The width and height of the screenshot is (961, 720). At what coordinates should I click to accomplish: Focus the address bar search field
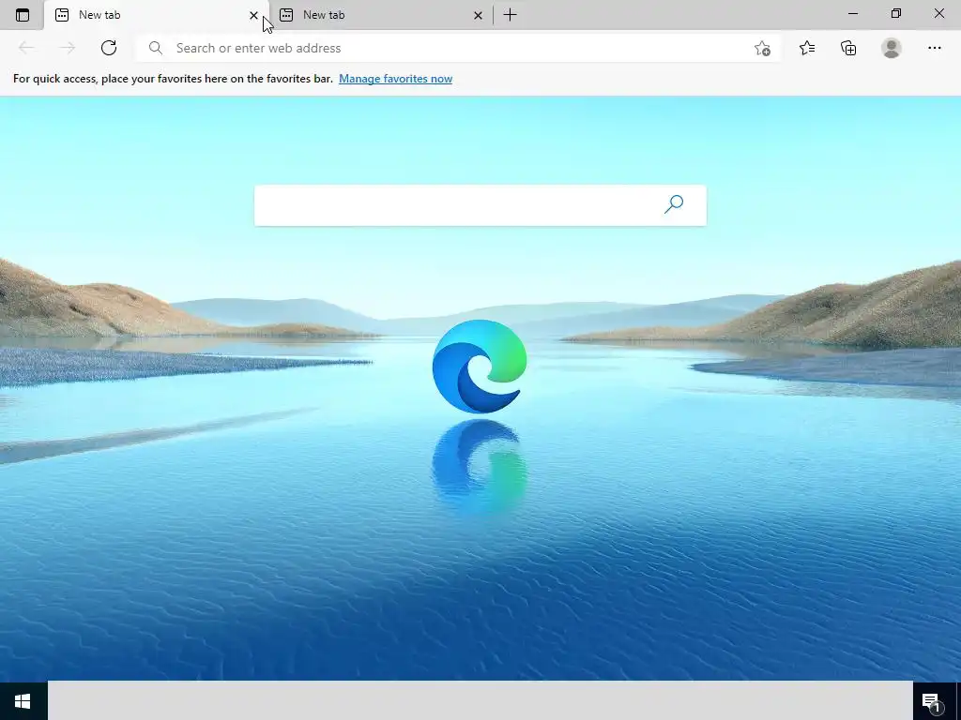(x=458, y=48)
